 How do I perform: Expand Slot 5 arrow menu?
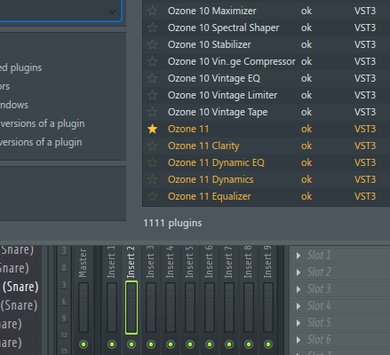298,323
